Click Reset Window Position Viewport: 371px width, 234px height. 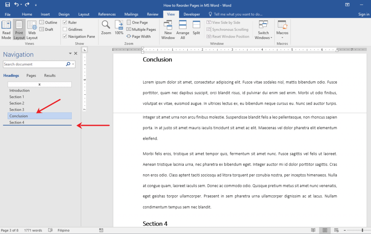228,37
